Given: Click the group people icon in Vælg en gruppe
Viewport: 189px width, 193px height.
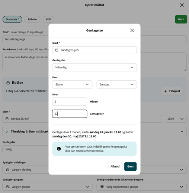Looking at the screenshot, I should (x=7, y=187).
